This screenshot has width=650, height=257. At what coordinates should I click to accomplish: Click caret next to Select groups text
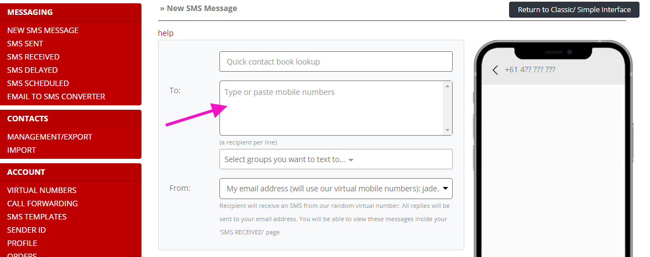350,160
